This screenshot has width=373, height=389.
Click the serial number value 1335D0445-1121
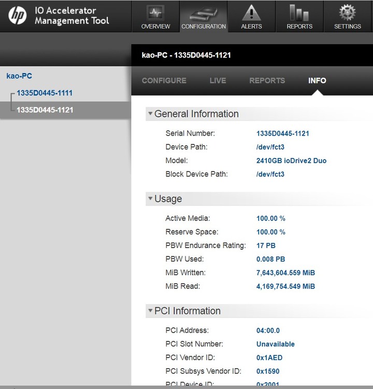coord(283,134)
